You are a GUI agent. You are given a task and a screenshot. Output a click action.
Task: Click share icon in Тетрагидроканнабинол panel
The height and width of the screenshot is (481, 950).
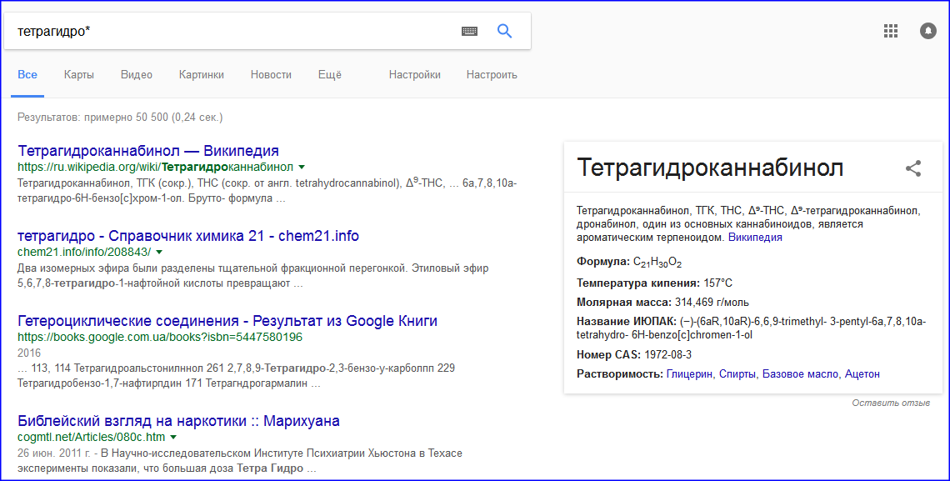913,168
